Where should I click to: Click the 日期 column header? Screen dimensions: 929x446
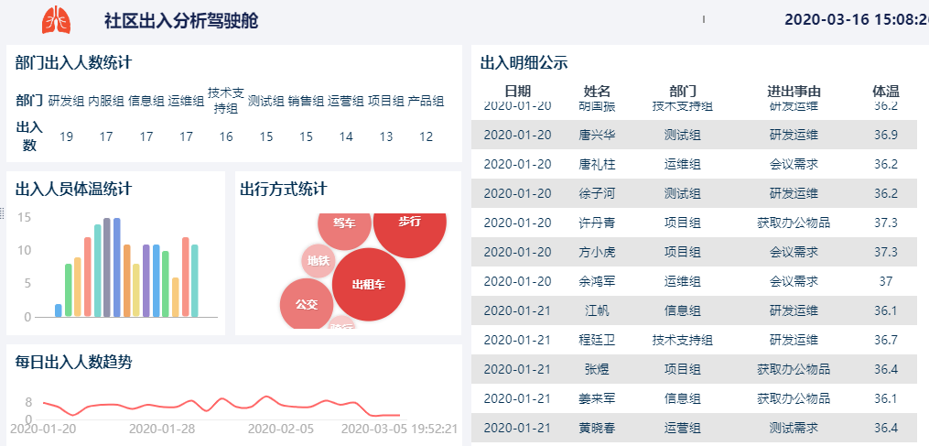[517, 92]
